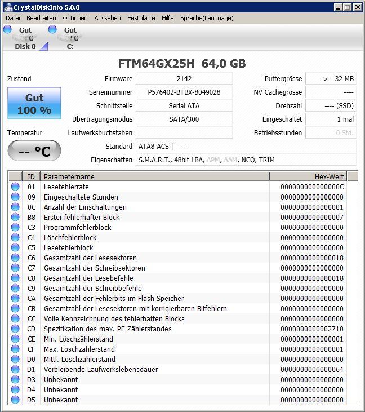Click hex value 000000000000000C
The height and width of the screenshot is (412, 365).
(312, 187)
